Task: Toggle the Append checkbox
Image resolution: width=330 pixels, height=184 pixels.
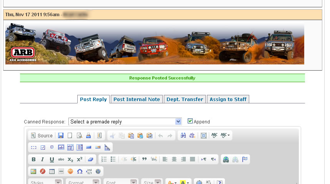Action: tap(190, 121)
